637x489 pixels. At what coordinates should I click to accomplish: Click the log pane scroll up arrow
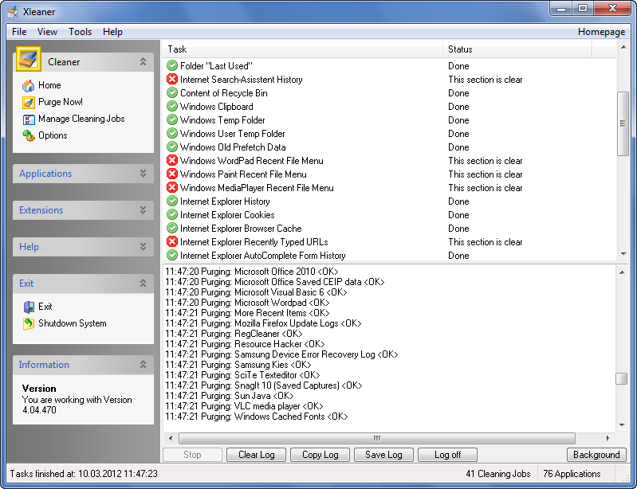tap(622, 272)
